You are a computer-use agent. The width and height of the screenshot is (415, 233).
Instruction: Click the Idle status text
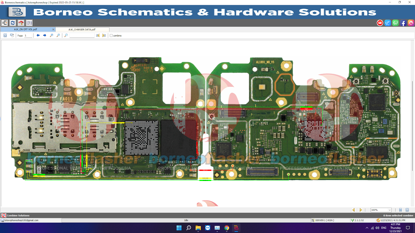click(x=186, y=220)
